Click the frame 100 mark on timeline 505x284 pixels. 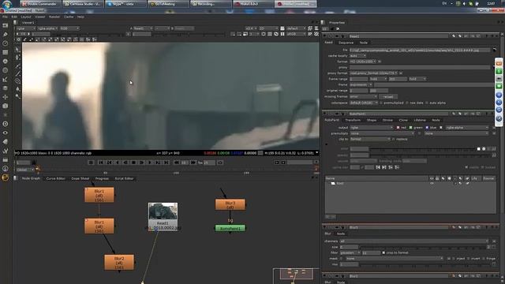coord(176,173)
